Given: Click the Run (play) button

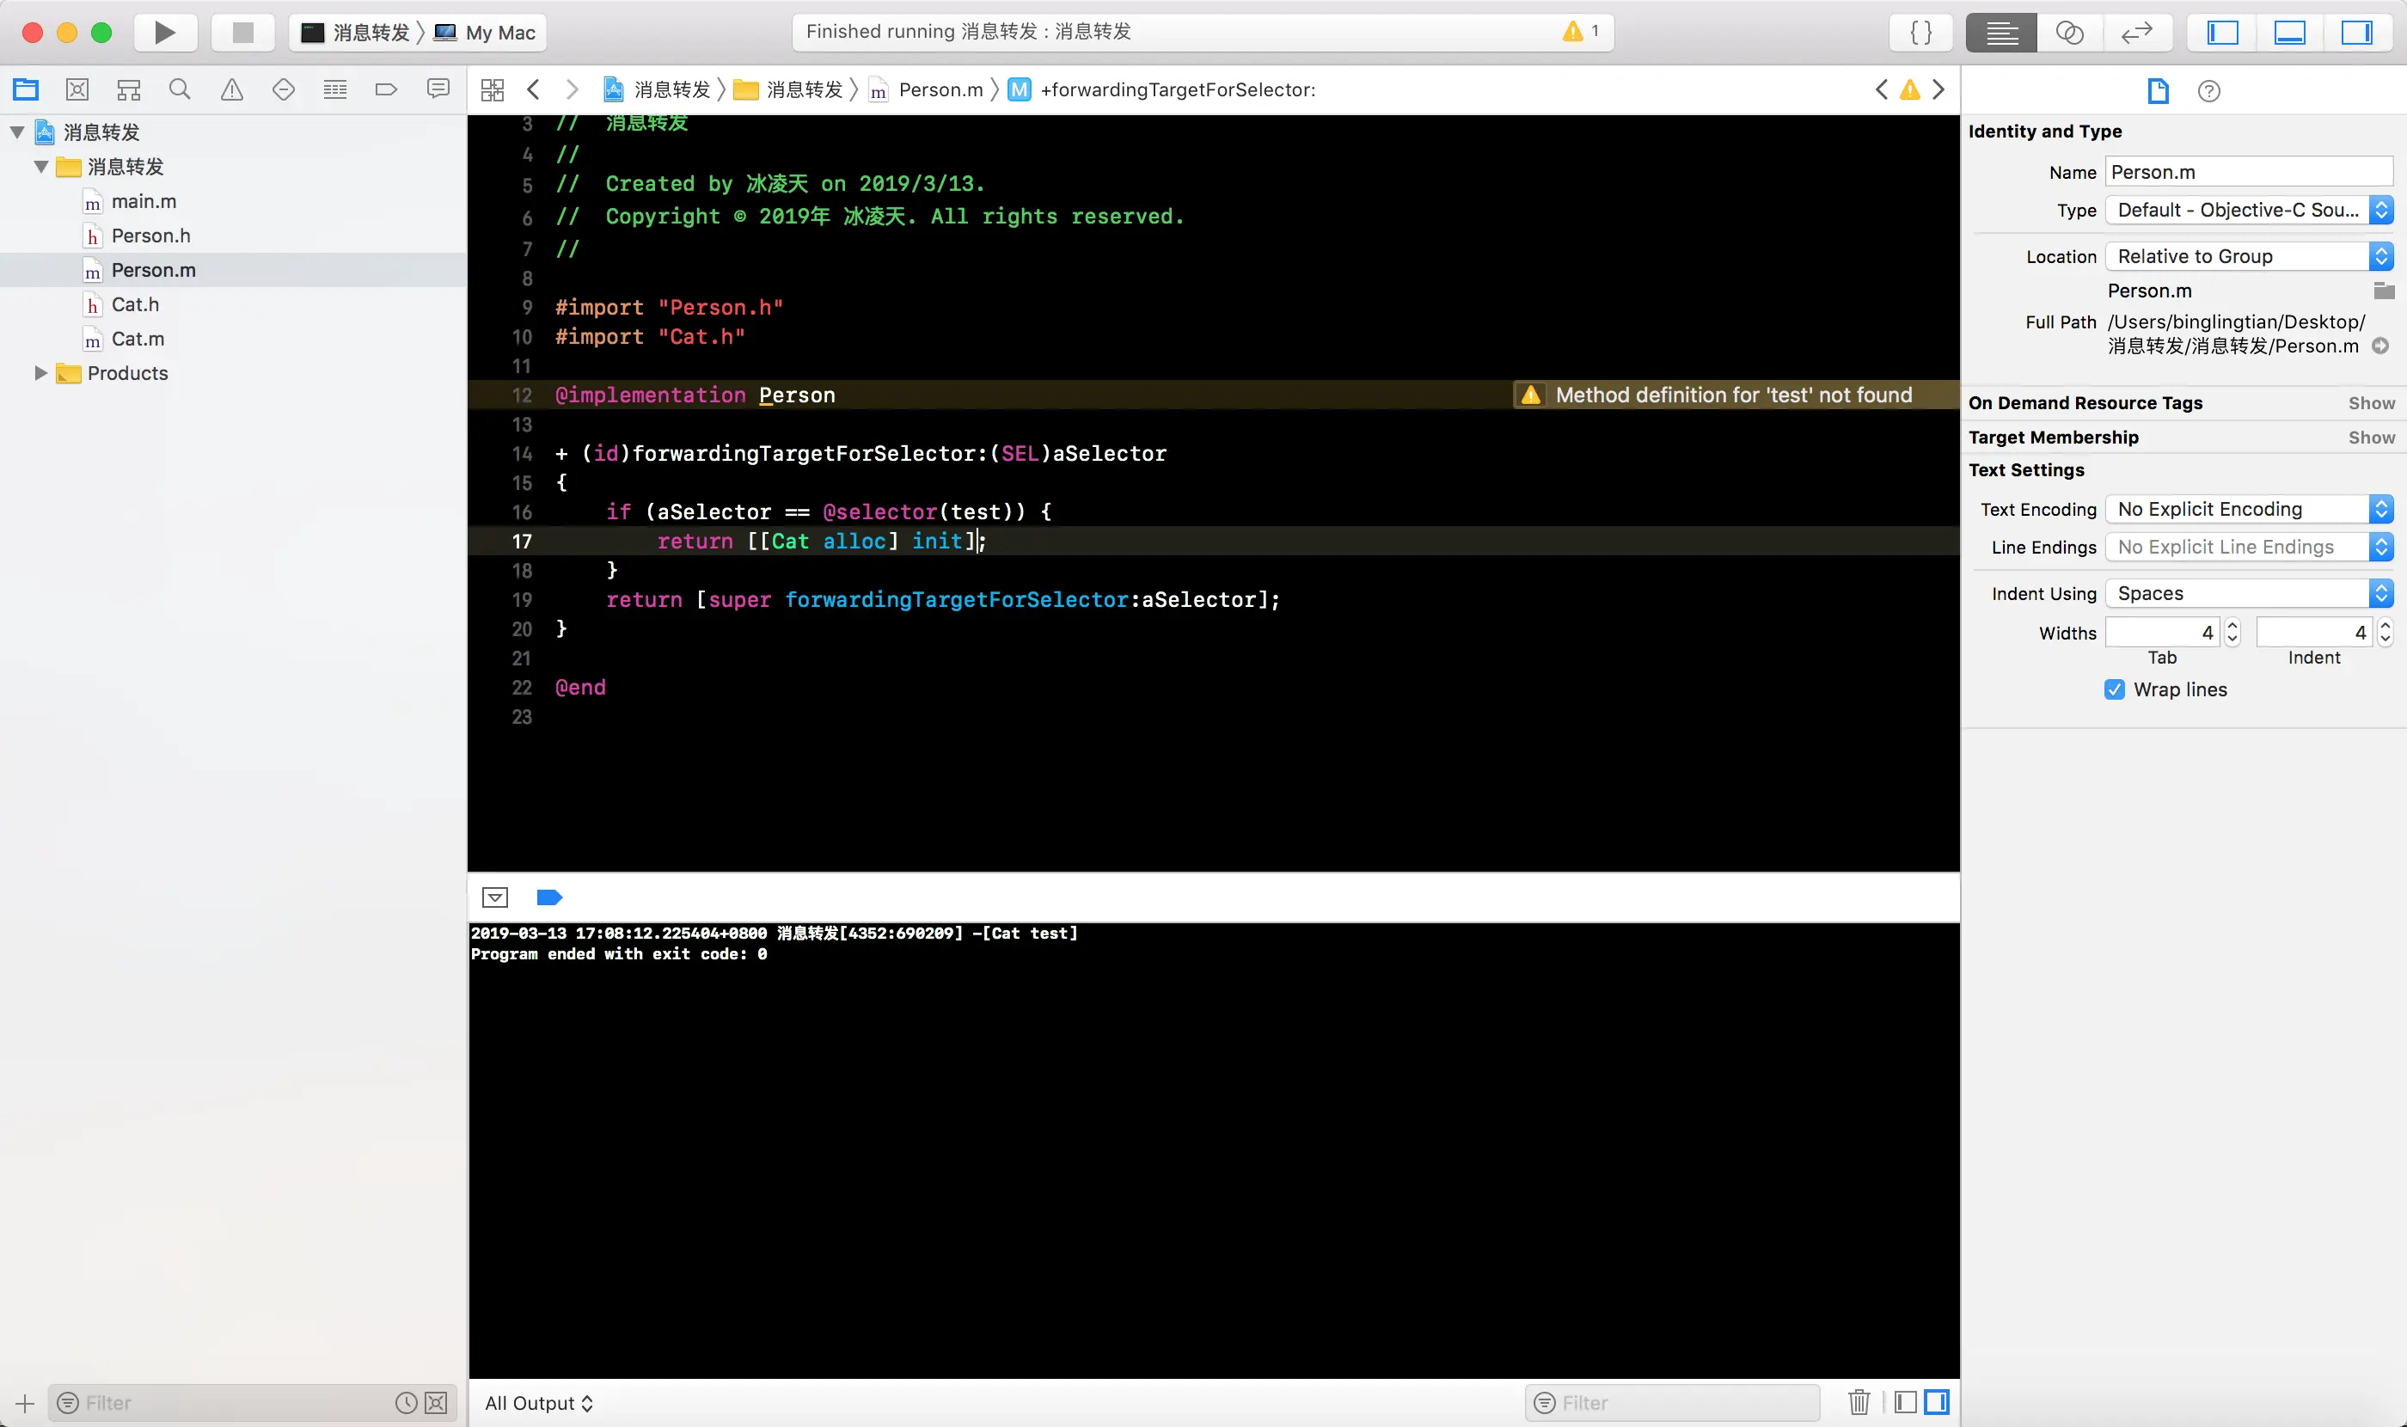Looking at the screenshot, I should [x=164, y=33].
